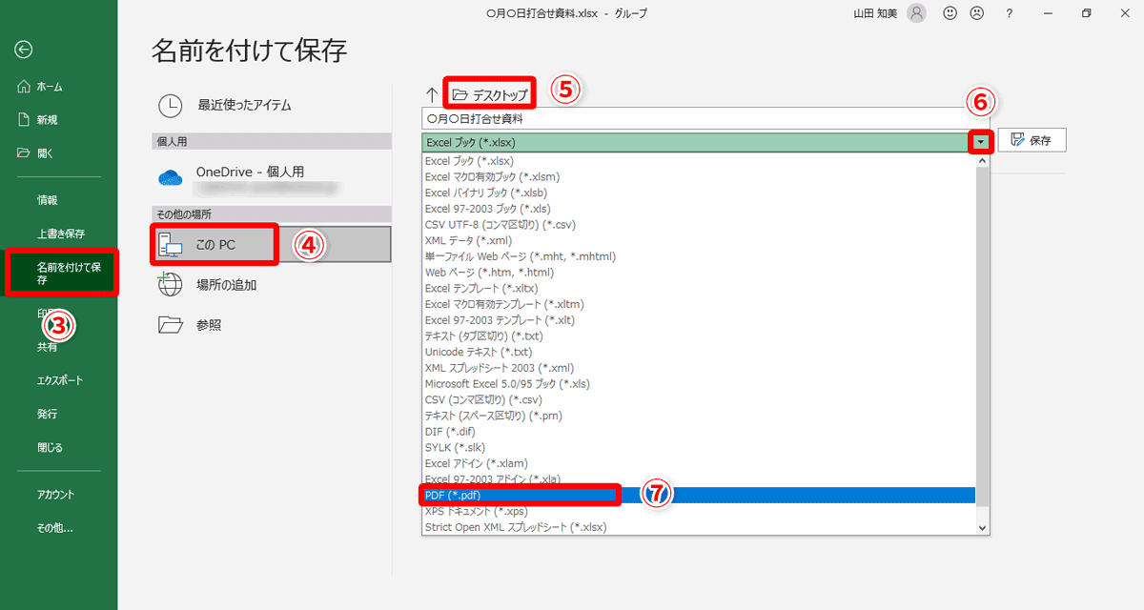1144x610 pixels.
Task: Choose CSV (コンマ区切り) format option
Action: 486,399
